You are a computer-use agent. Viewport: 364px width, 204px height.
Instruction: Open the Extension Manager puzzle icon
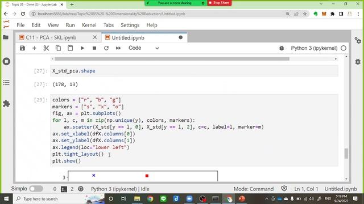[6, 104]
